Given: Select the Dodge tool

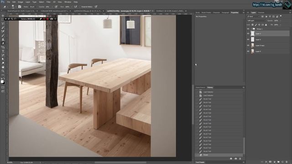Looking at the screenshot, I should click(3, 63).
